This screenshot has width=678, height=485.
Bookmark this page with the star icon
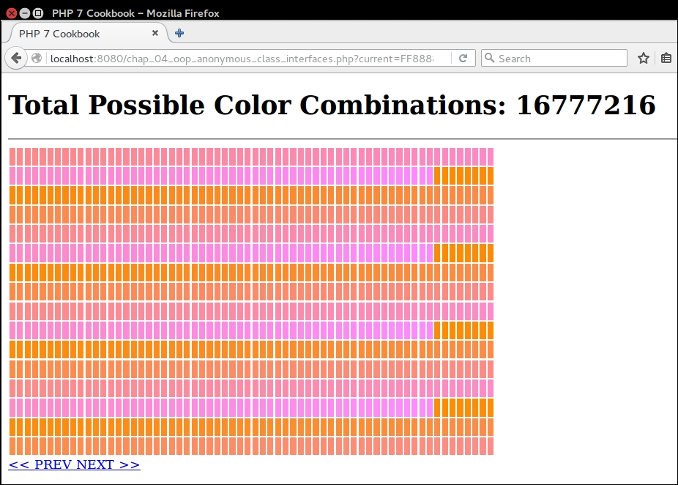[644, 58]
